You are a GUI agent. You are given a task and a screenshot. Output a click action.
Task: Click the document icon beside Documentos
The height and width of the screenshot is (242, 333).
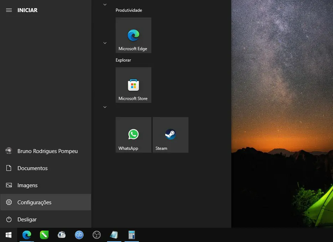pyautogui.click(x=9, y=168)
